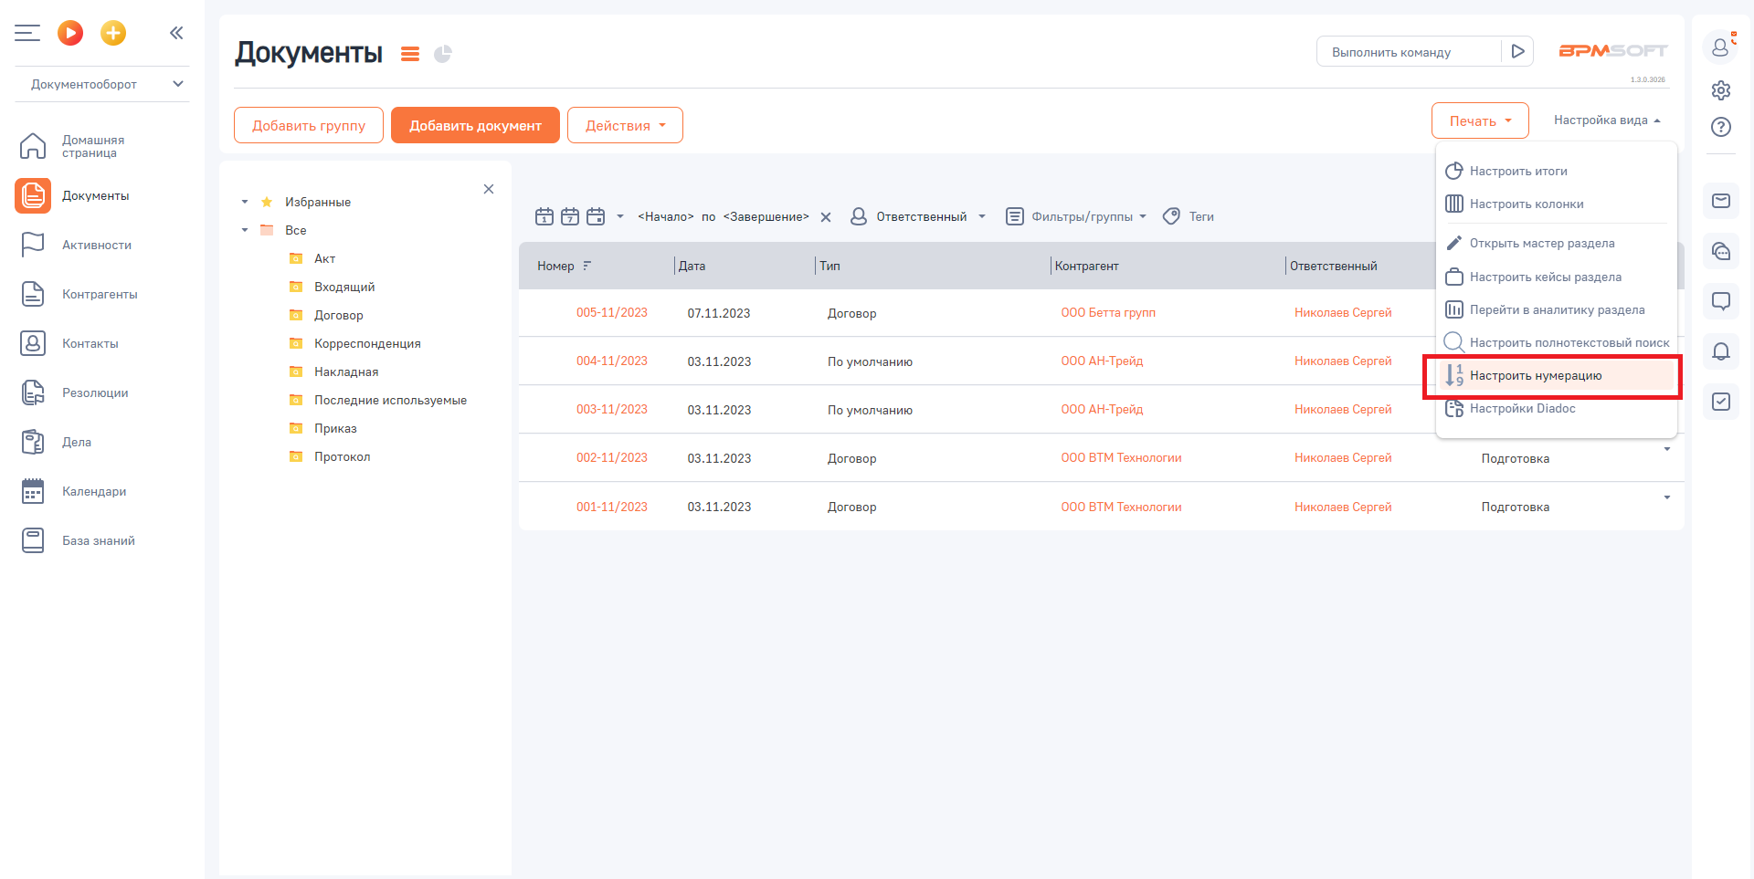The height and width of the screenshot is (879, 1754).
Task: Select the Приказ folder
Action: (x=335, y=428)
